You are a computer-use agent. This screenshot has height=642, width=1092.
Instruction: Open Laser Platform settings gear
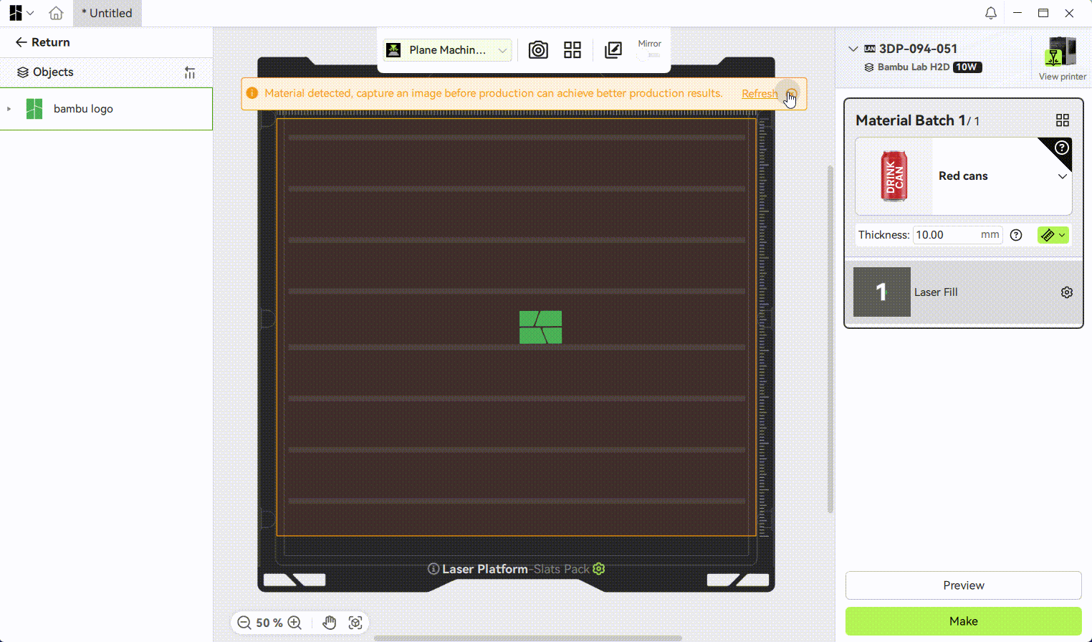[x=599, y=569]
